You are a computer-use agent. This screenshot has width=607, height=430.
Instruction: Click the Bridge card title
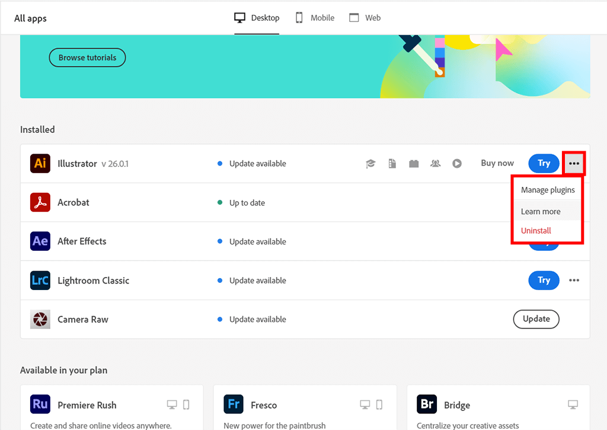pos(457,405)
